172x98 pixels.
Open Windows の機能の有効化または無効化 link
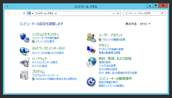click(x=56, y=79)
